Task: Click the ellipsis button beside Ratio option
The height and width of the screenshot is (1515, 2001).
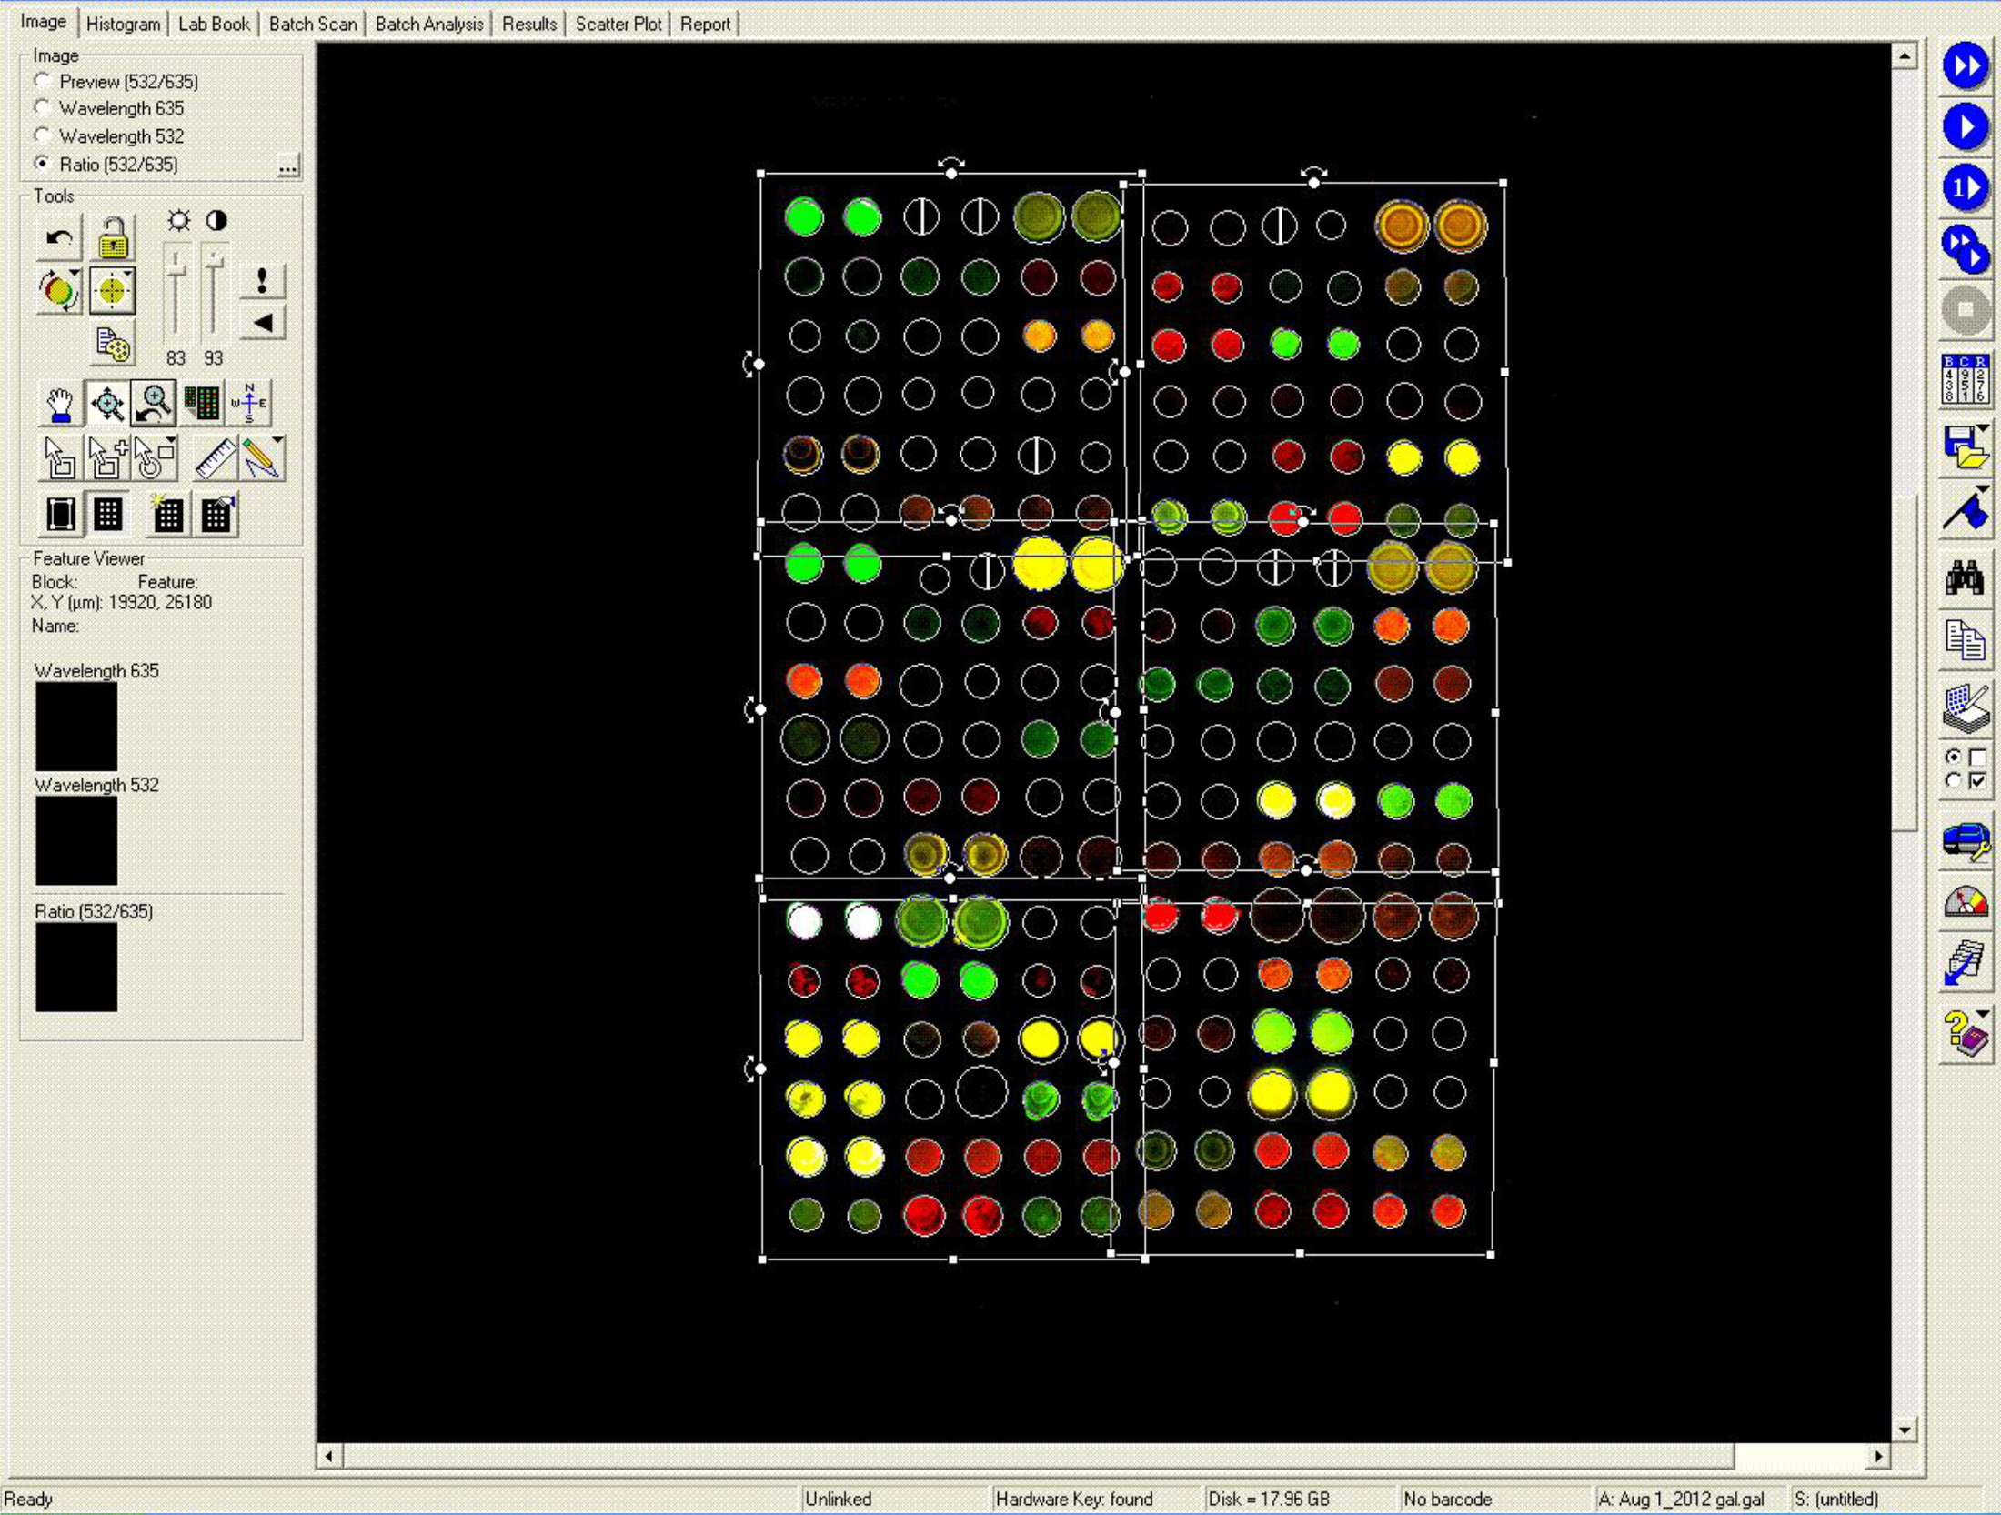Action: click(x=287, y=166)
